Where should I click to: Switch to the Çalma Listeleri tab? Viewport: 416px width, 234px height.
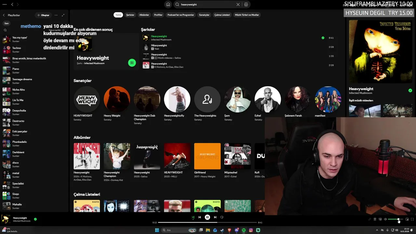(222, 15)
